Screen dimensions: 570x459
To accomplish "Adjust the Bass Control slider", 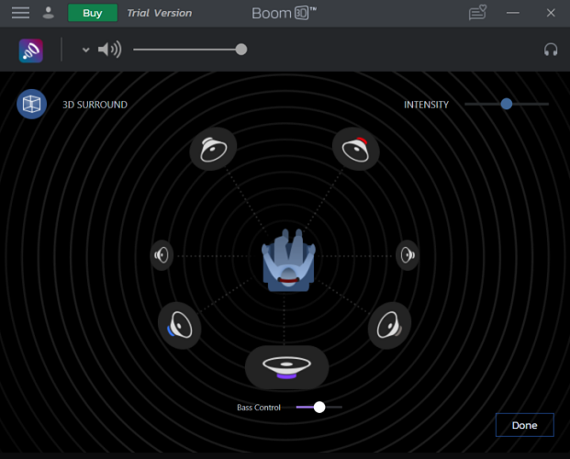I will 319,407.
